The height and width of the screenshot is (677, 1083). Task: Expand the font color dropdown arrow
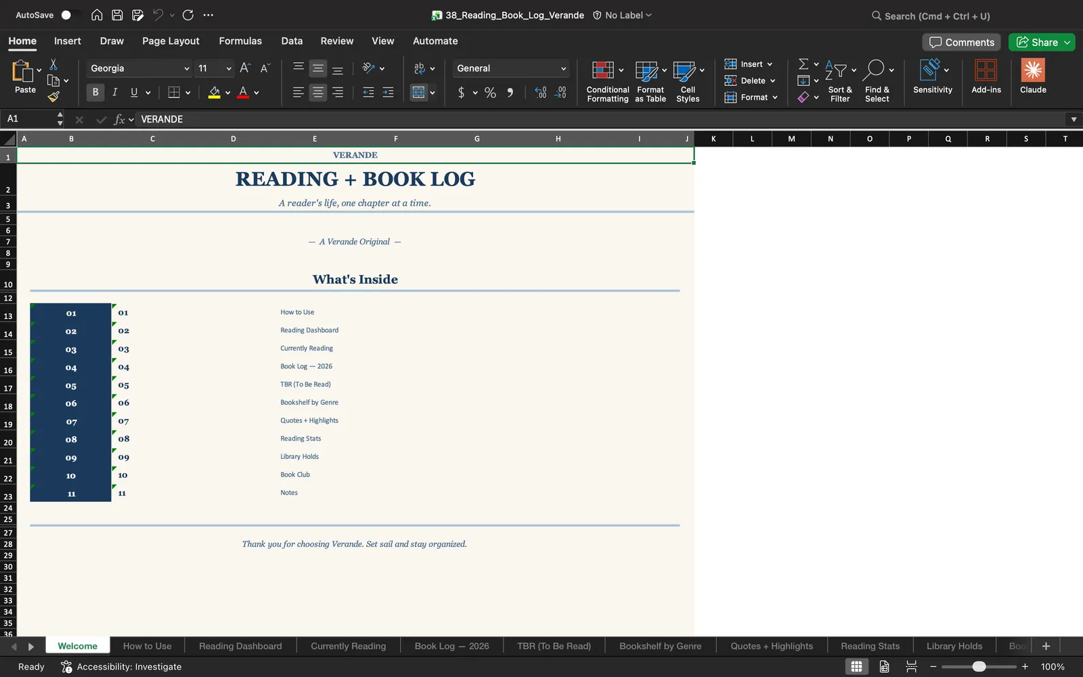coord(257,92)
